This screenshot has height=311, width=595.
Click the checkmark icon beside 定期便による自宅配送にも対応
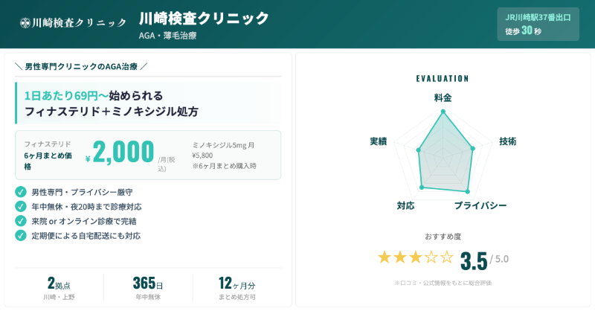(21, 235)
